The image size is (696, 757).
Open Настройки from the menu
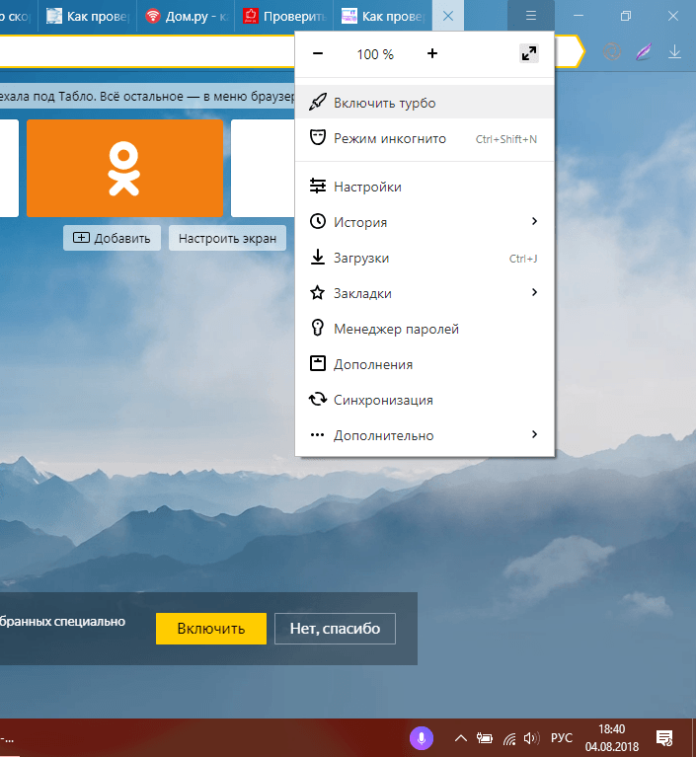click(x=425, y=187)
